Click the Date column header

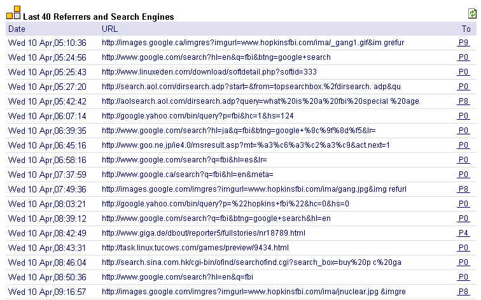(17, 29)
